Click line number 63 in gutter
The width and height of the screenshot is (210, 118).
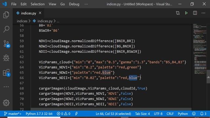click(x=22, y=62)
